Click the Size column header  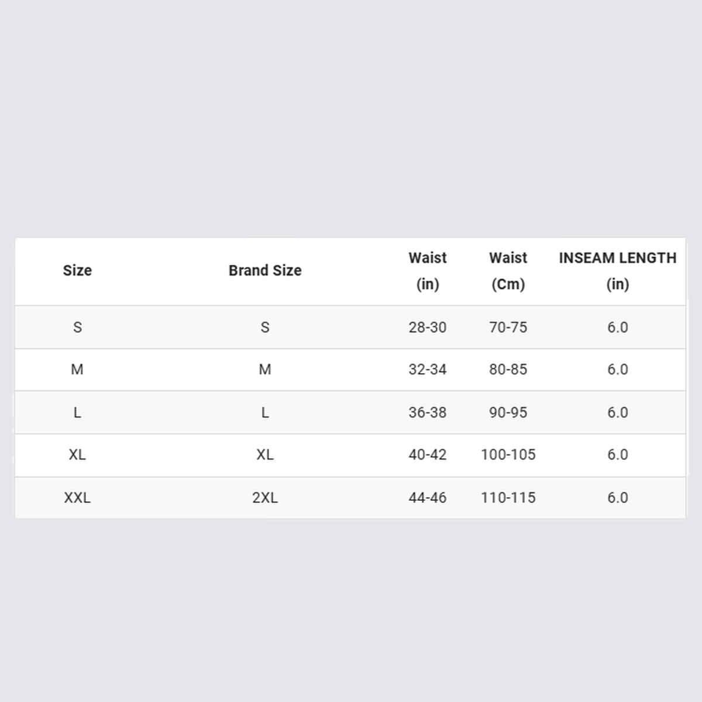(x=77, y=270)
